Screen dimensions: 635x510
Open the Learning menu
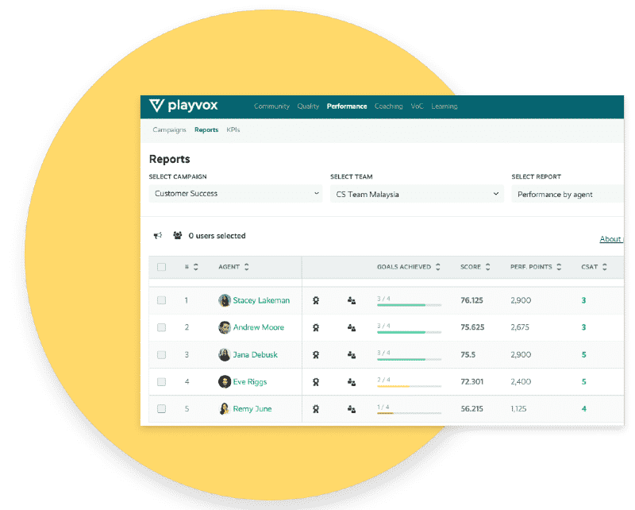[444, 106]
